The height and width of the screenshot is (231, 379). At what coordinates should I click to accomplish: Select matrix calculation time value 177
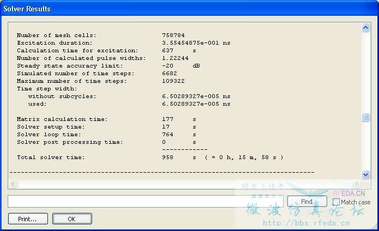167,119
